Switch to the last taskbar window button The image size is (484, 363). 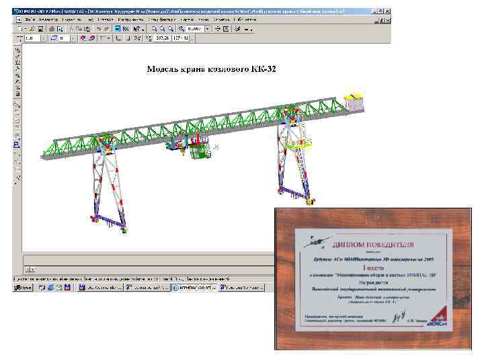(x=242, y=288)
